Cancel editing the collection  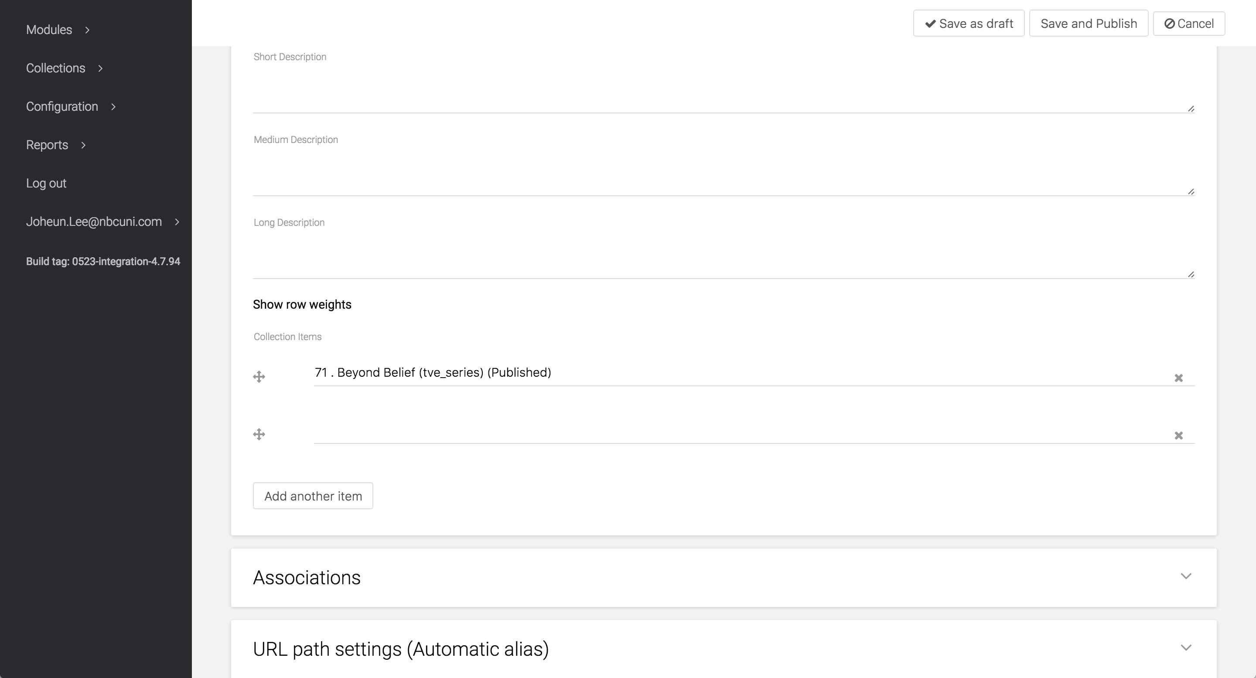[x=1189, y=24]
